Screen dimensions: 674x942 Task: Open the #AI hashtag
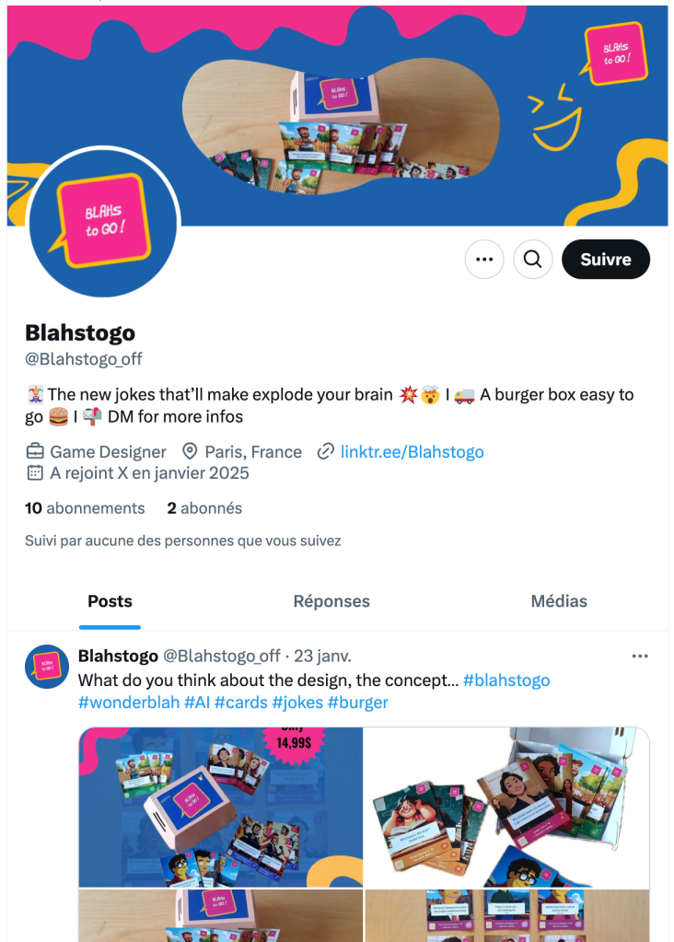195,703
